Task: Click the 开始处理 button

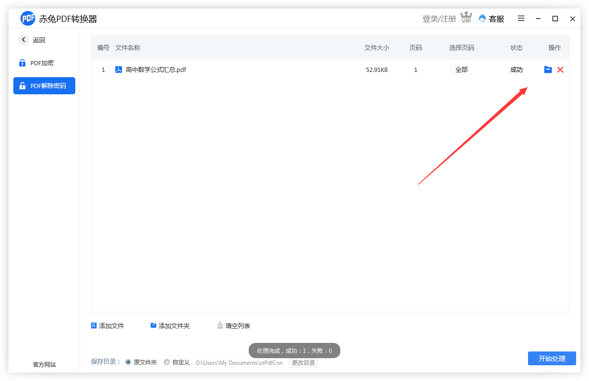Action: click(552, 358)
